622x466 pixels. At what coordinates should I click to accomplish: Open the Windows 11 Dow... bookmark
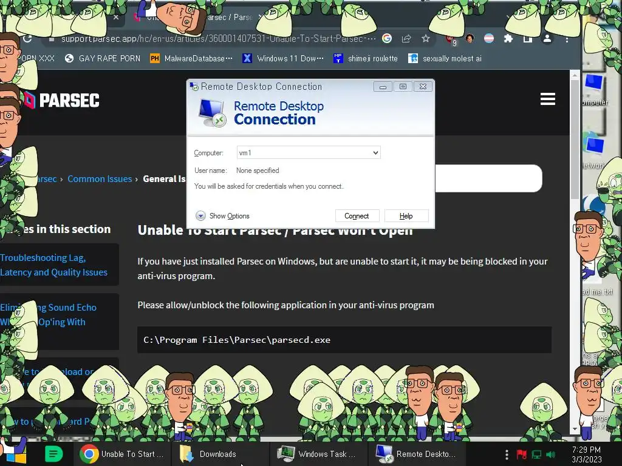pyautogui.click(x=283, y=59)
